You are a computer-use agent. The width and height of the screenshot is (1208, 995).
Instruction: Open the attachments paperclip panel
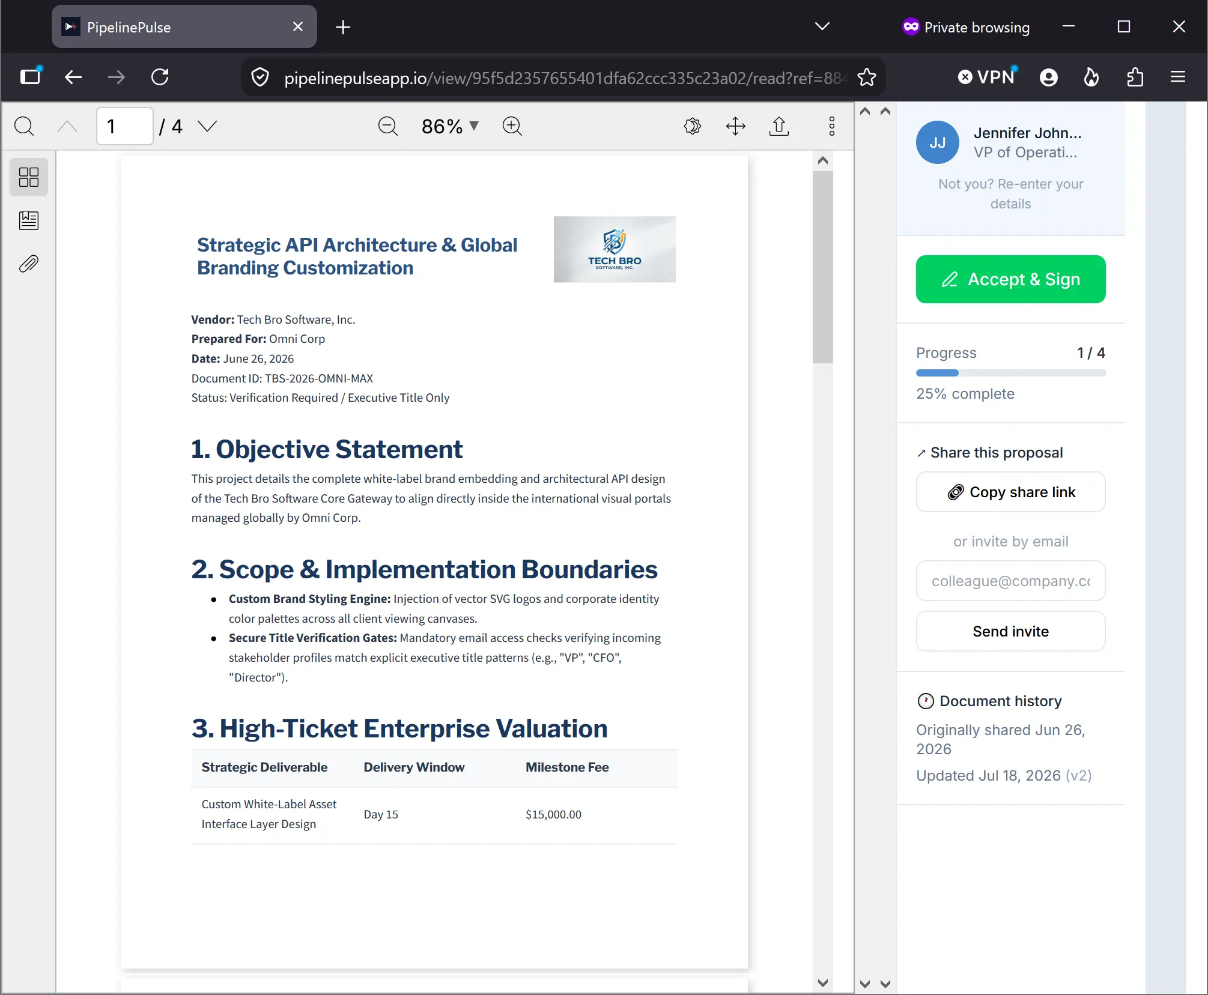(x=29, y=264)
